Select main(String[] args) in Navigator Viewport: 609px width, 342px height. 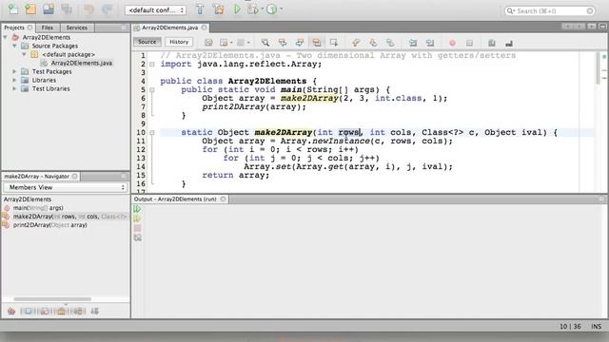(38, 208)
